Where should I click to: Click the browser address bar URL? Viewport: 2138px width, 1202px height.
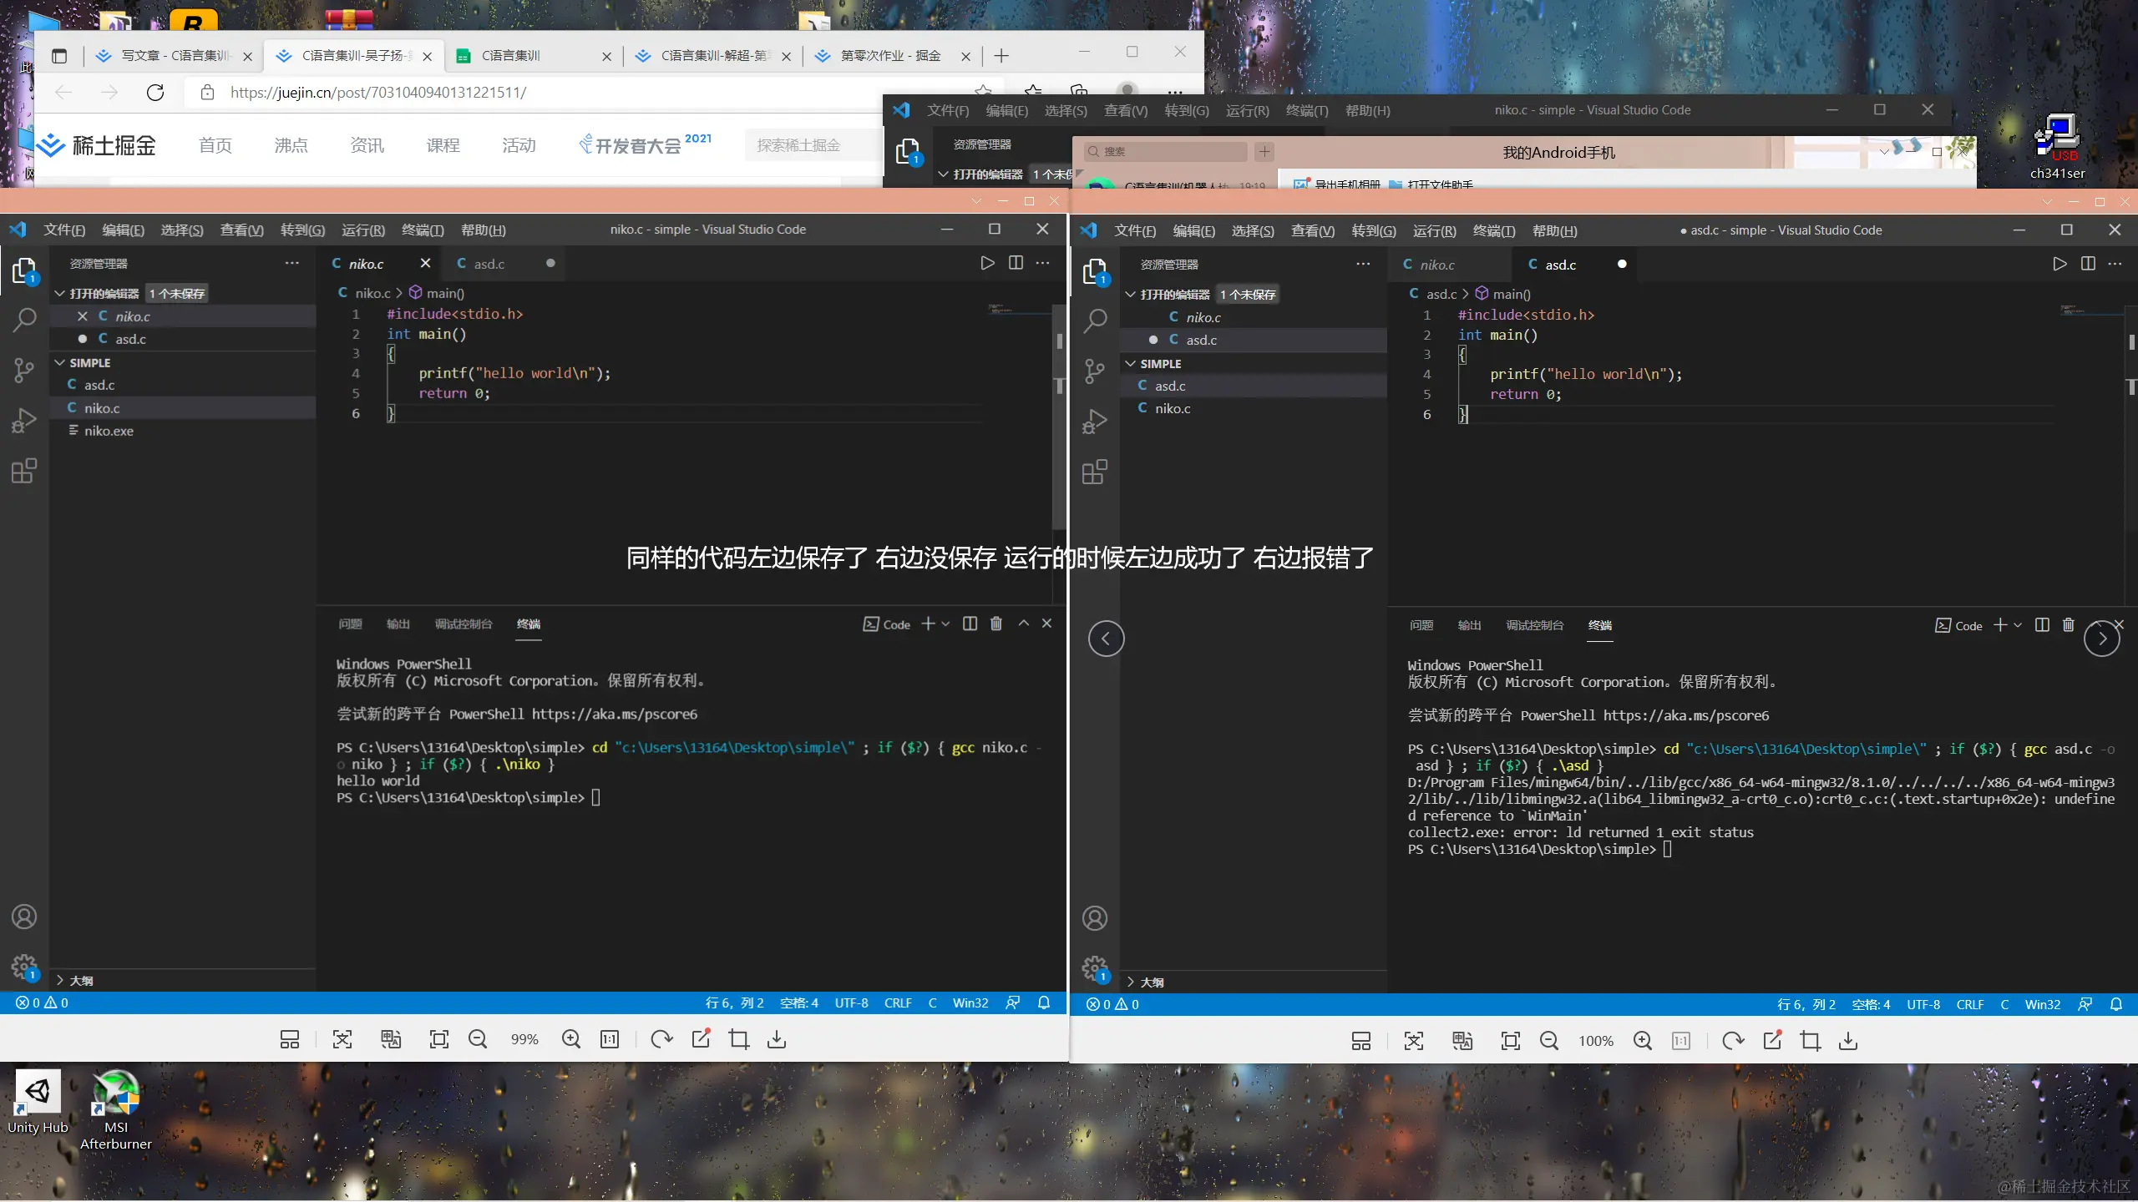click(377, 93)
